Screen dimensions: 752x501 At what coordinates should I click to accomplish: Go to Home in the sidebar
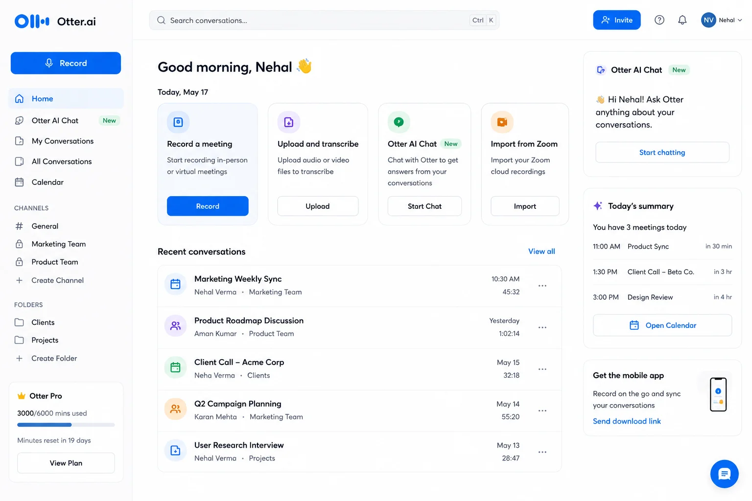[66, 98]
